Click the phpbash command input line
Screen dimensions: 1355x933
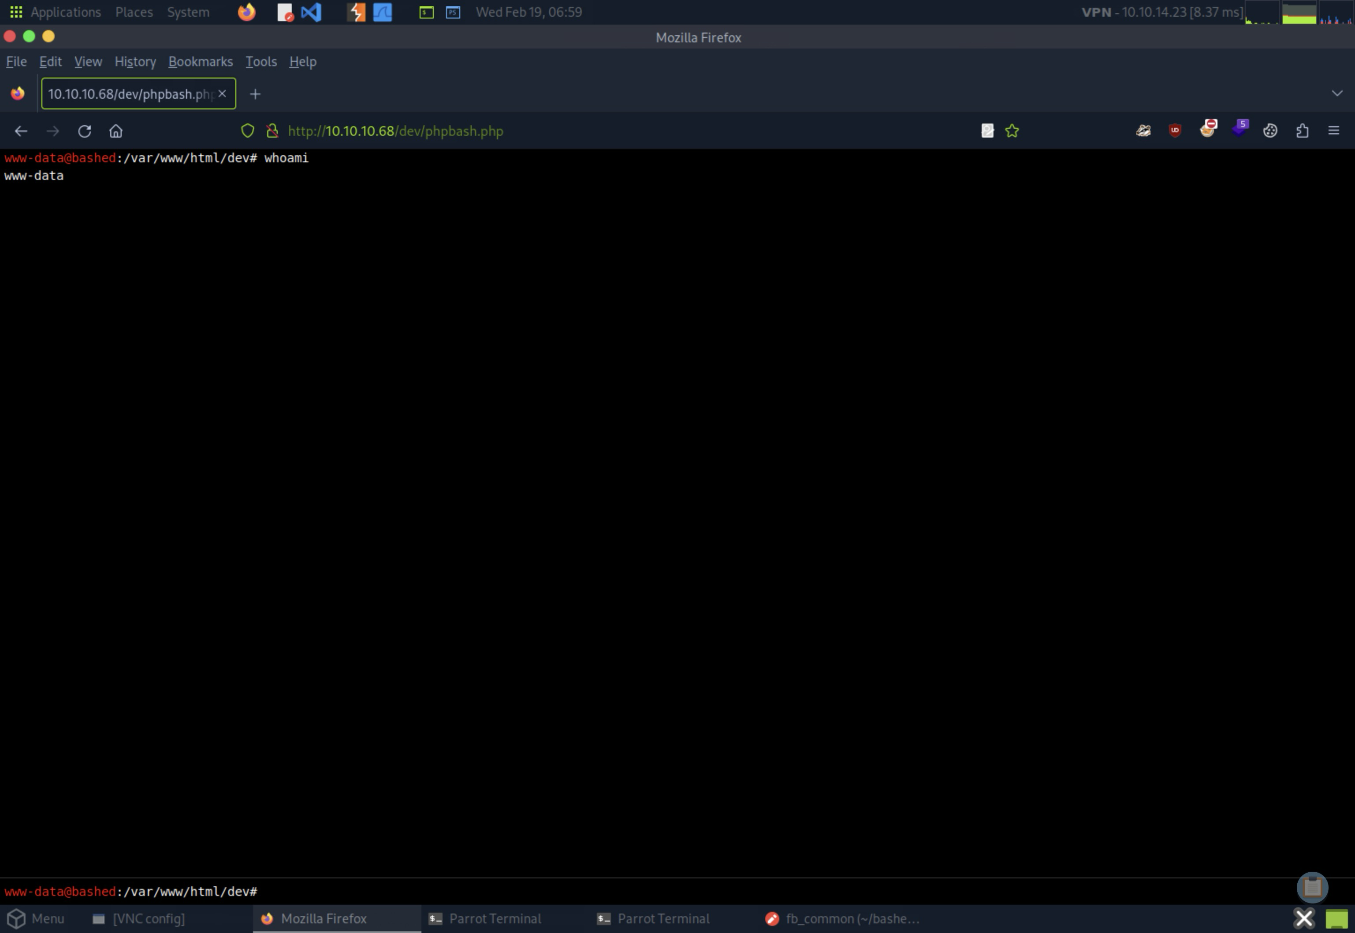coord(701,892)
